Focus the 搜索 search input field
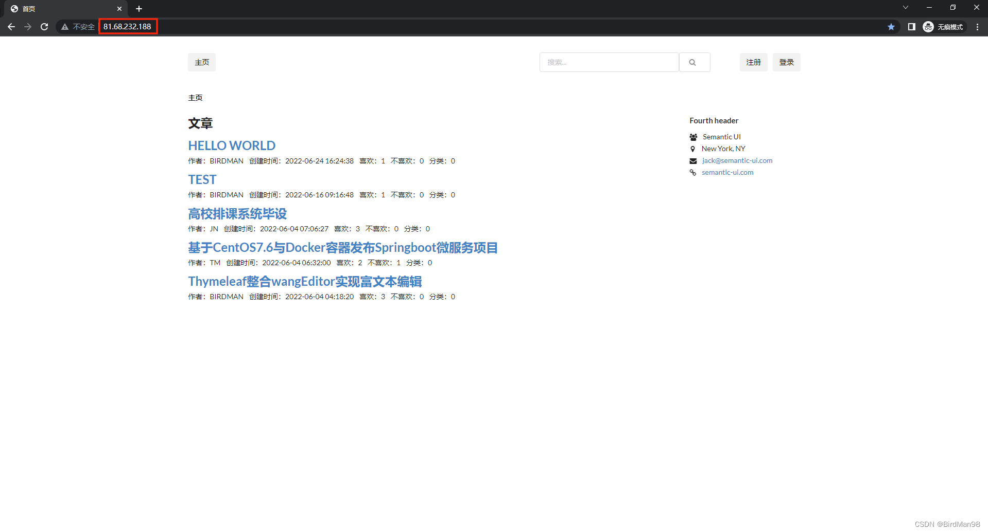Viewport: 988px width, 532px height. [609, 62]
